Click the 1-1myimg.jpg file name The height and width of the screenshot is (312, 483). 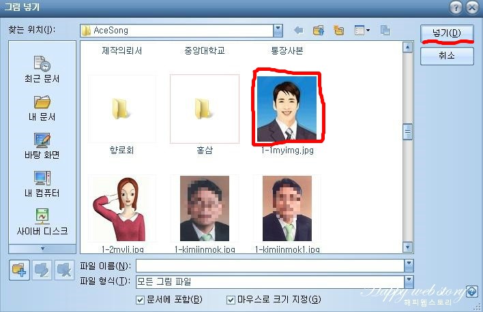pos(287,151)
